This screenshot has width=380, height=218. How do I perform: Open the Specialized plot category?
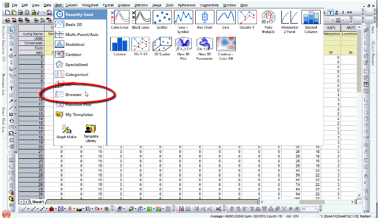(x=80, y=65)
